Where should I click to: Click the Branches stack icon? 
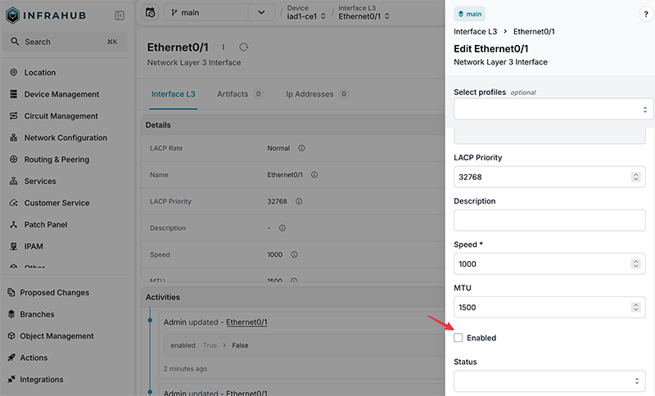[11, 314]
